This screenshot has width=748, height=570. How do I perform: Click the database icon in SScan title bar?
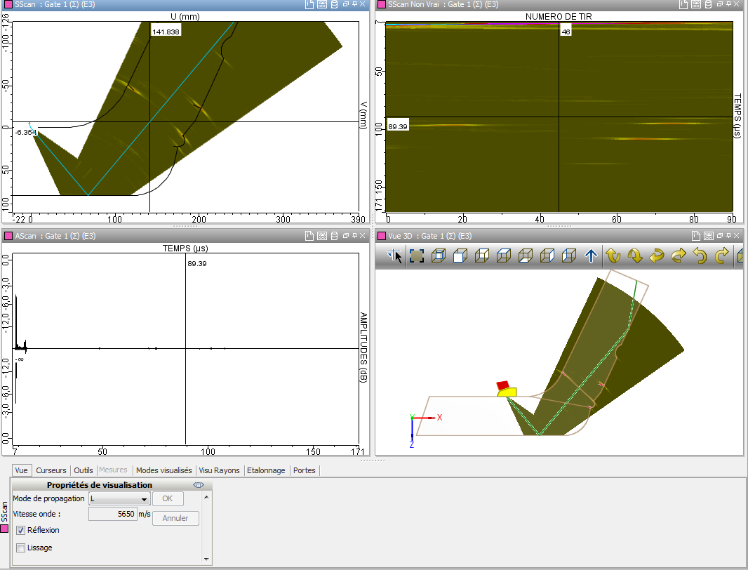334,4
